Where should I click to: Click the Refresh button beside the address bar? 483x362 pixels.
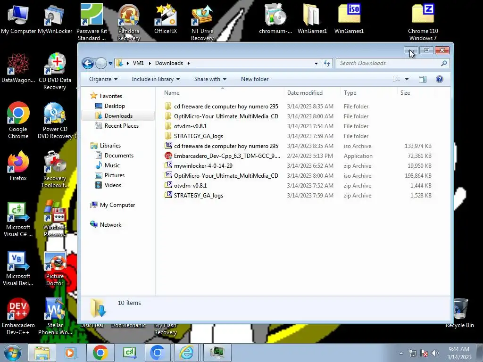[327, 63]
